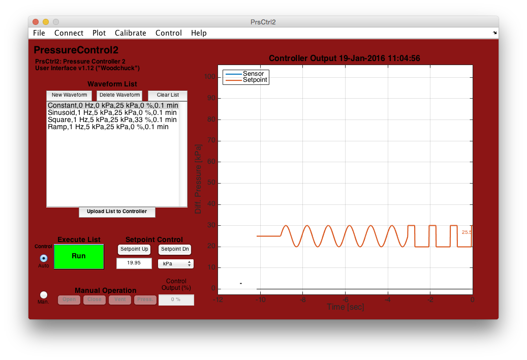527x360 pixels.
Task: Click the yellow minimize window button
Action: 46,22
